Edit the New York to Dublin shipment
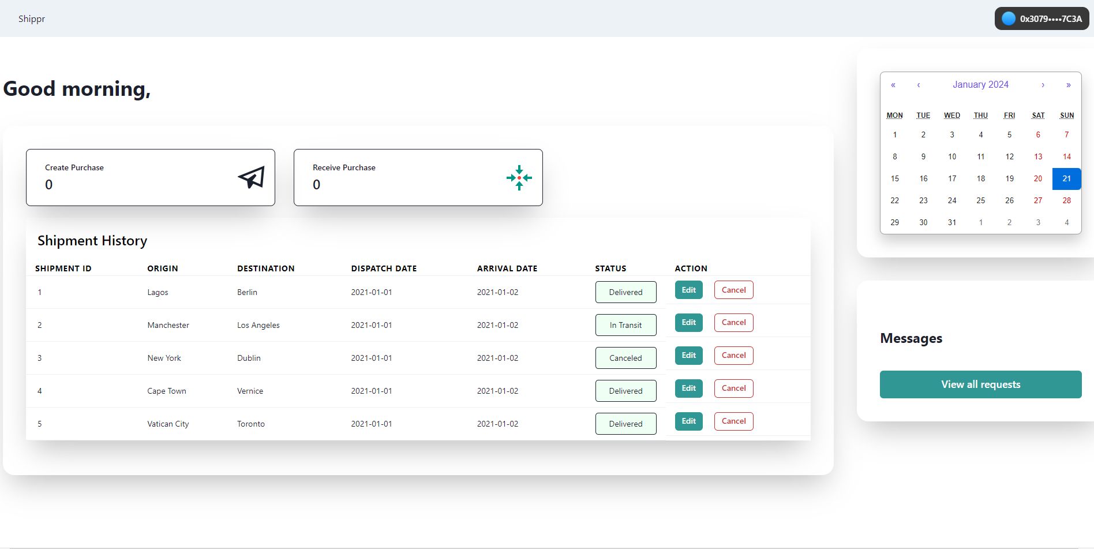 point(689,355)
